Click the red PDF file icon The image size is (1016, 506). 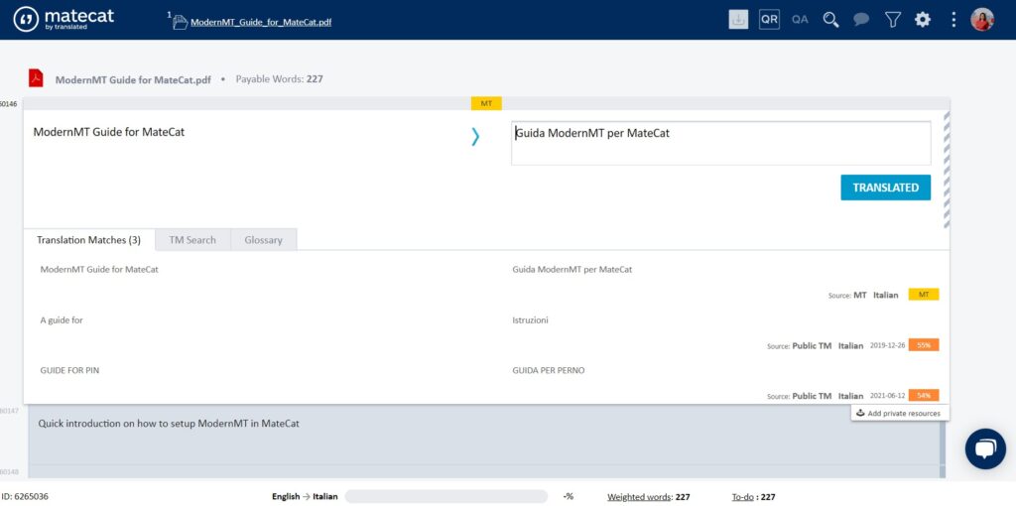[36, 77]
